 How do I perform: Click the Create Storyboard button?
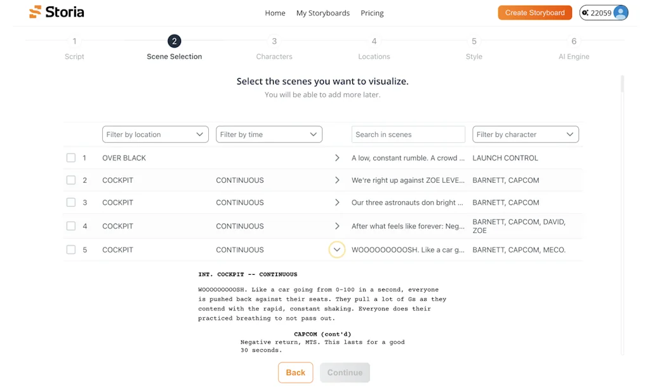534,12
